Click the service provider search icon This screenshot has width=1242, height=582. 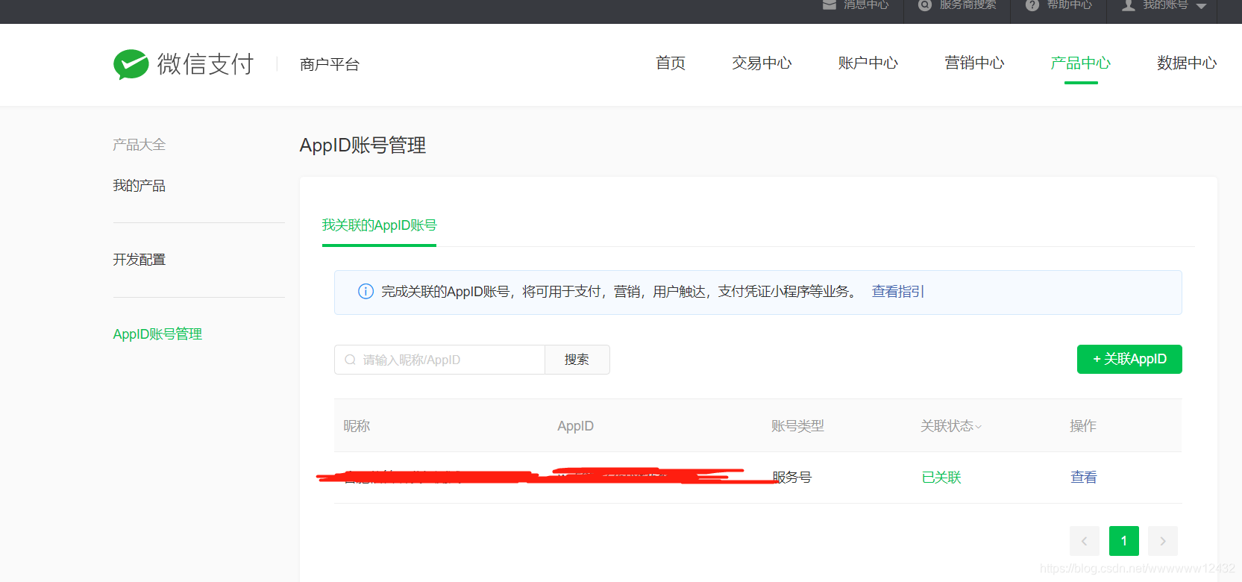coord(925,4)
